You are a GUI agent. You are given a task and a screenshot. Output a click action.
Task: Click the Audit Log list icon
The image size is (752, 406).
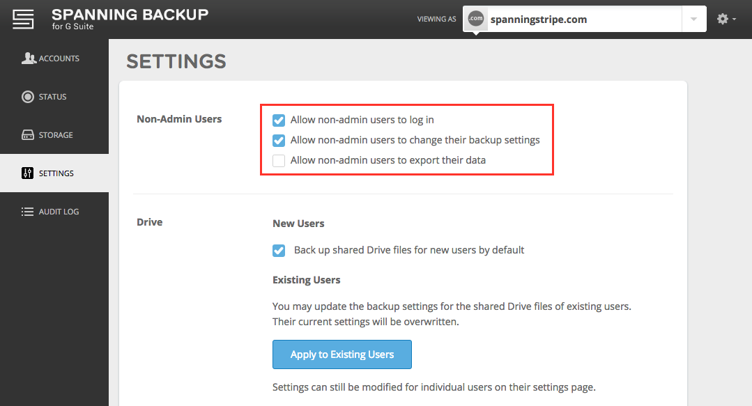(x=28, y=212)
